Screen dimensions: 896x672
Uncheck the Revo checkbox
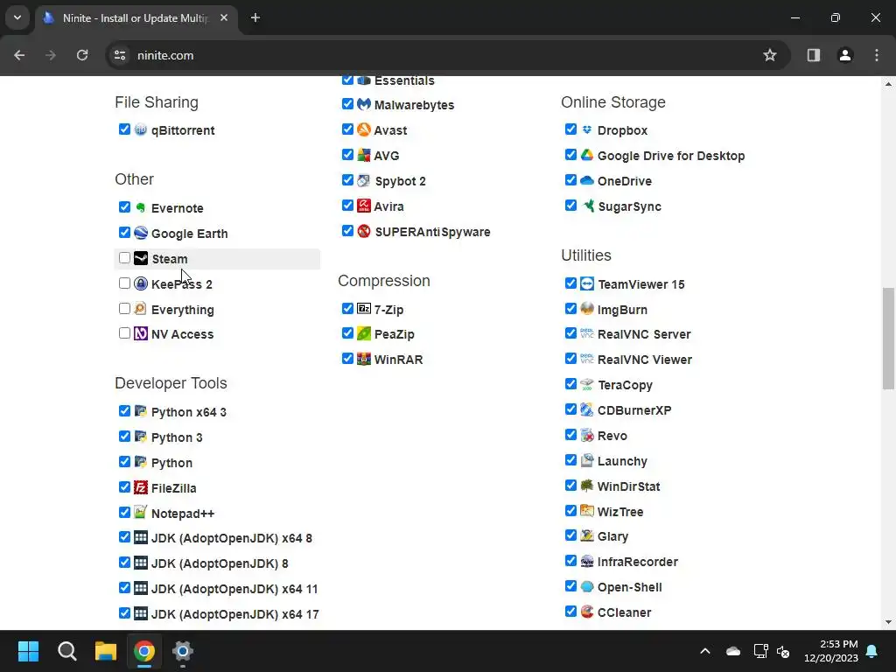[570, 435]
